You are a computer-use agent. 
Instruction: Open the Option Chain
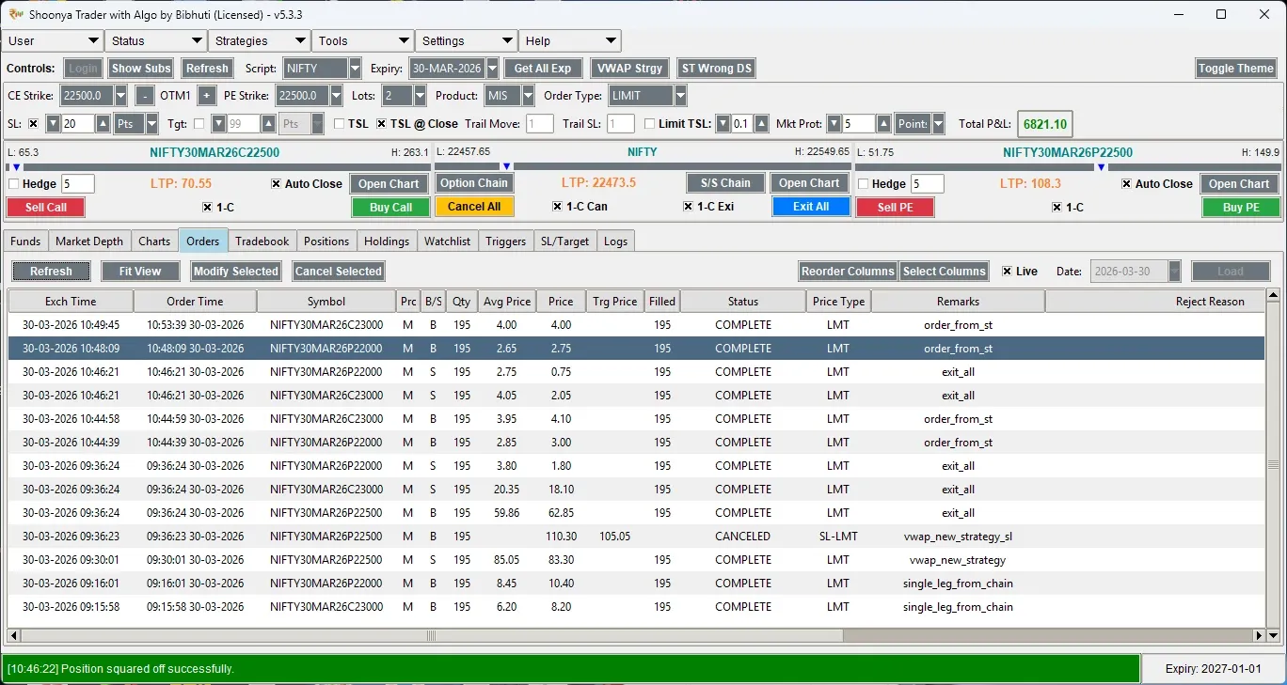(474, 183)
